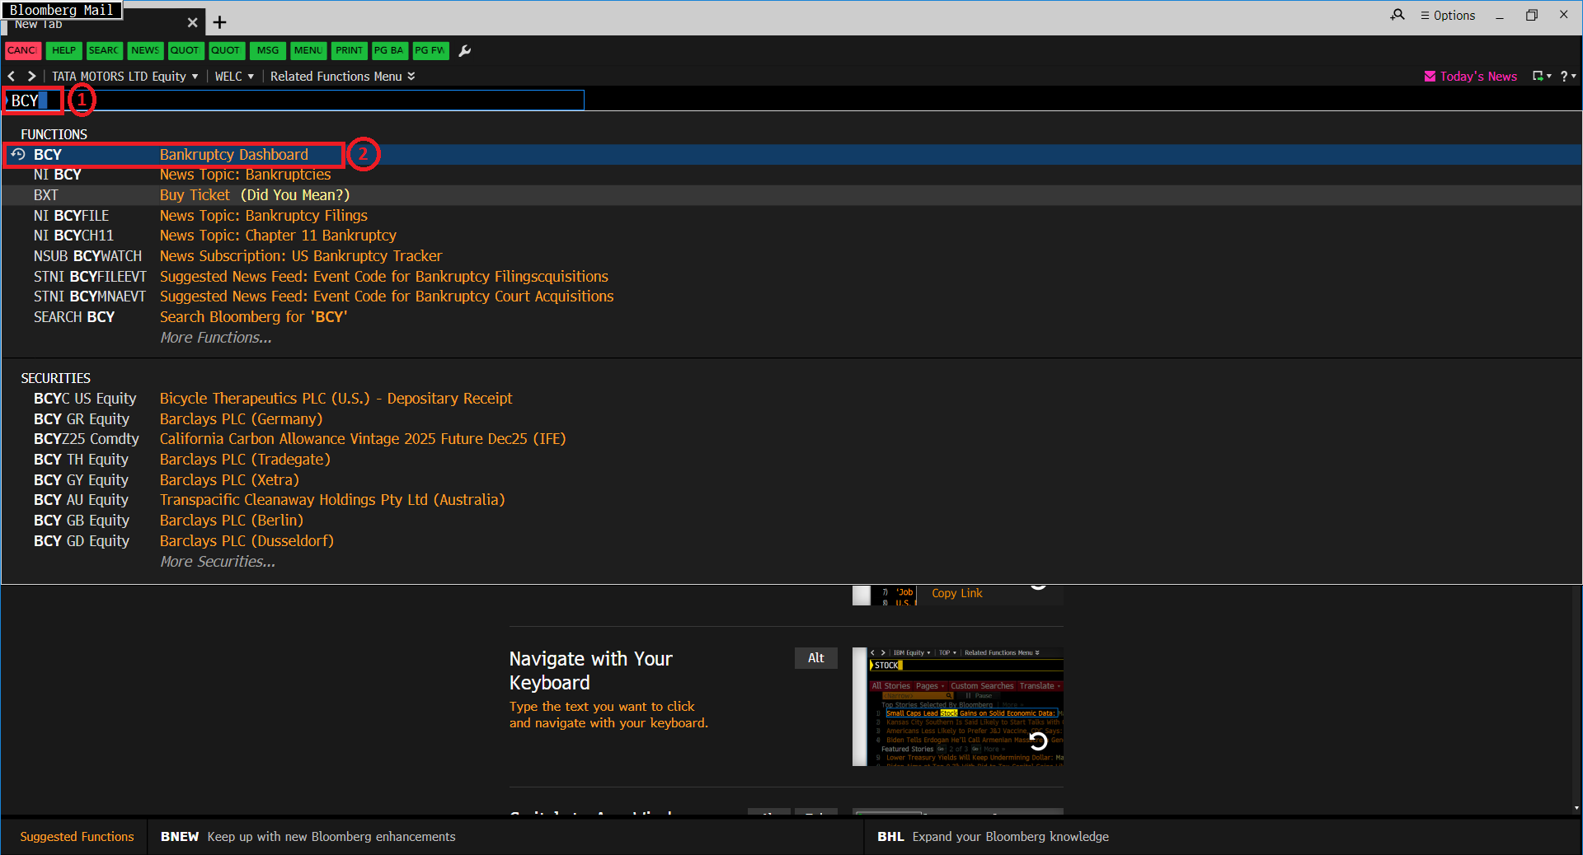
Task: Click the MENU toolbar button
Action: 308,50
